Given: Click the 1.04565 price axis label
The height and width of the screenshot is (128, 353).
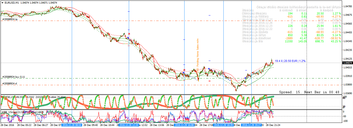Looking at the screenshot, I should pos(347,24).
